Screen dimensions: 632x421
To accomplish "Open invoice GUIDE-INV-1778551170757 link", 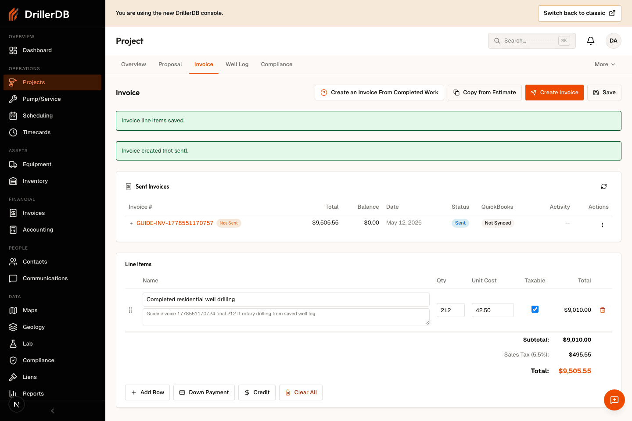I will [175, 223].
